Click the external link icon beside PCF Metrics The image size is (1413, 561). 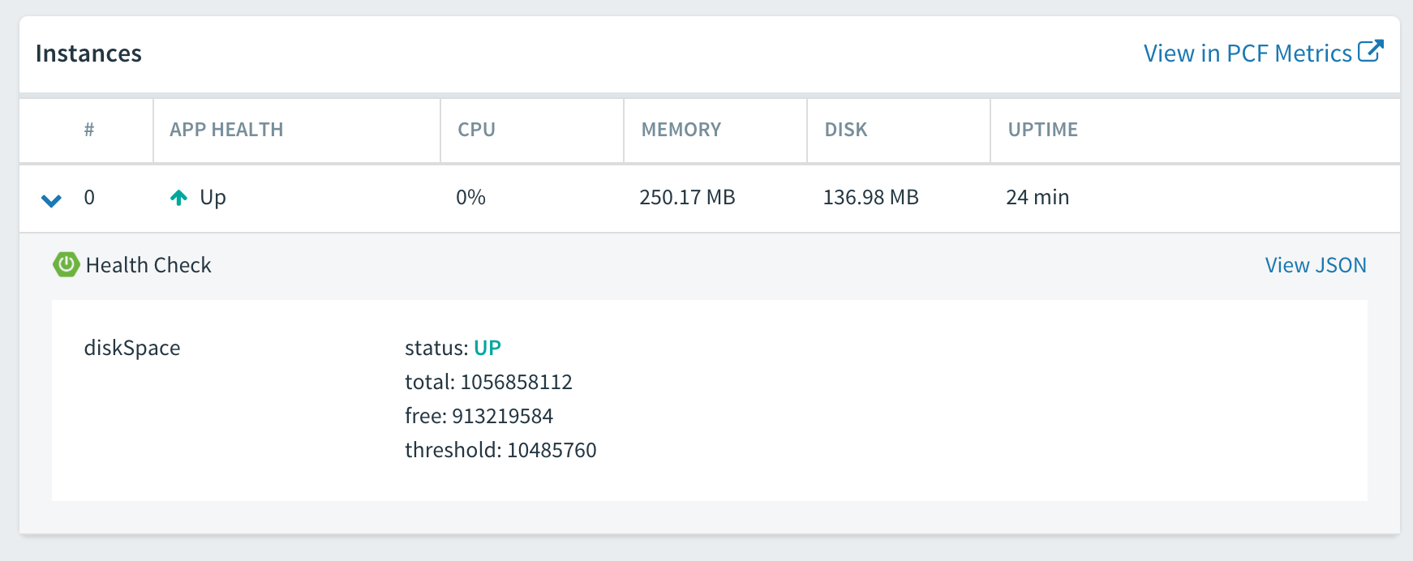coord(1370,51)
